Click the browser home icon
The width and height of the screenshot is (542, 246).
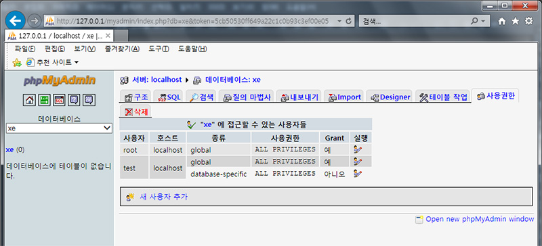coord(502,22)
